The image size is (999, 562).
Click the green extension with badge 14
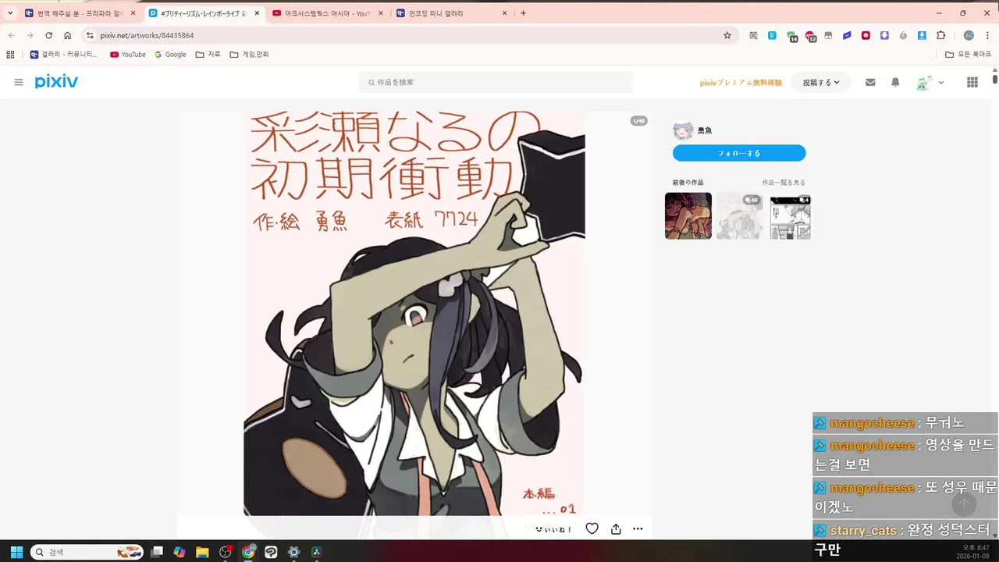(x=791, y=36)
